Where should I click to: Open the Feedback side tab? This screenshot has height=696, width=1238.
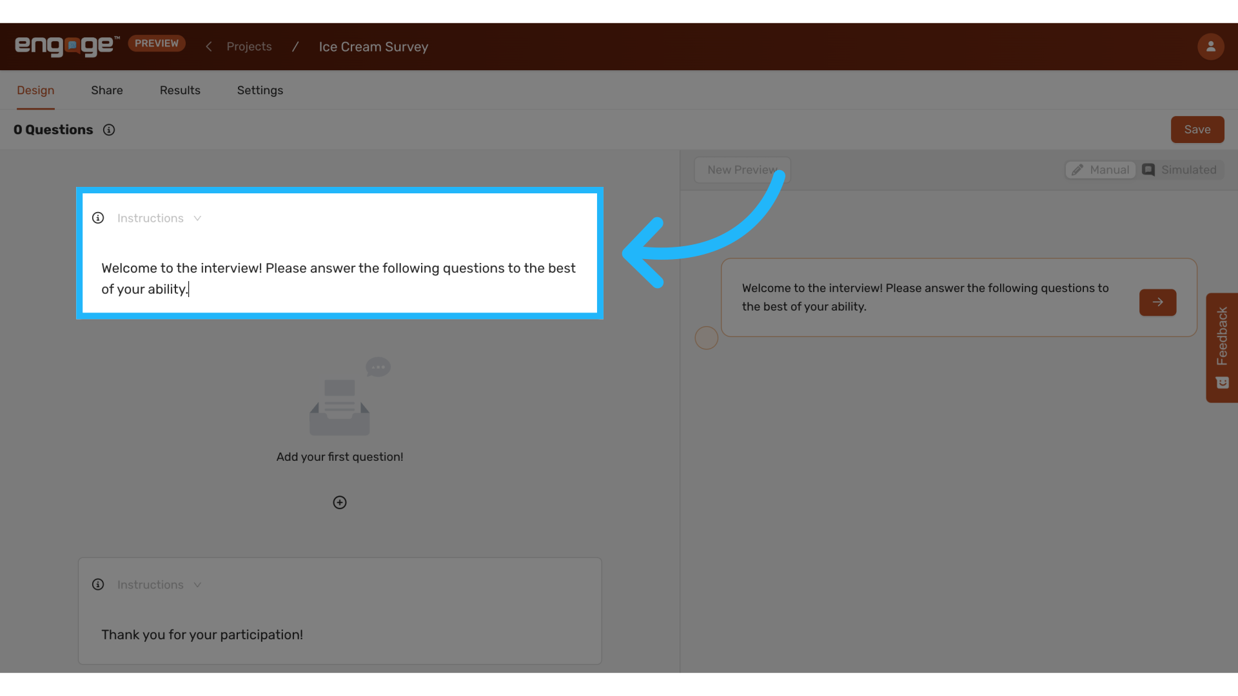[1222, 348]
